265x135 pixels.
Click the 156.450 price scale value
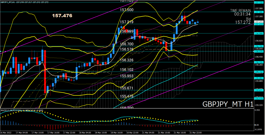(x=259, y=57)
